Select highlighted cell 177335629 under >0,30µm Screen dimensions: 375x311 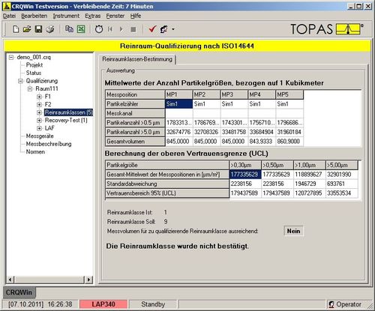245,175
